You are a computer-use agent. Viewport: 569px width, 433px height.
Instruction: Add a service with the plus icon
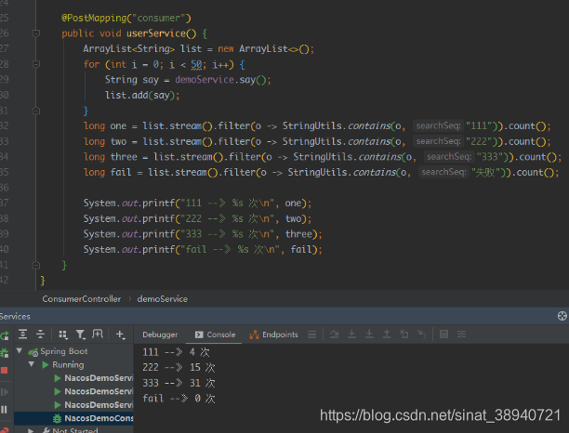[x=120, y=335]
